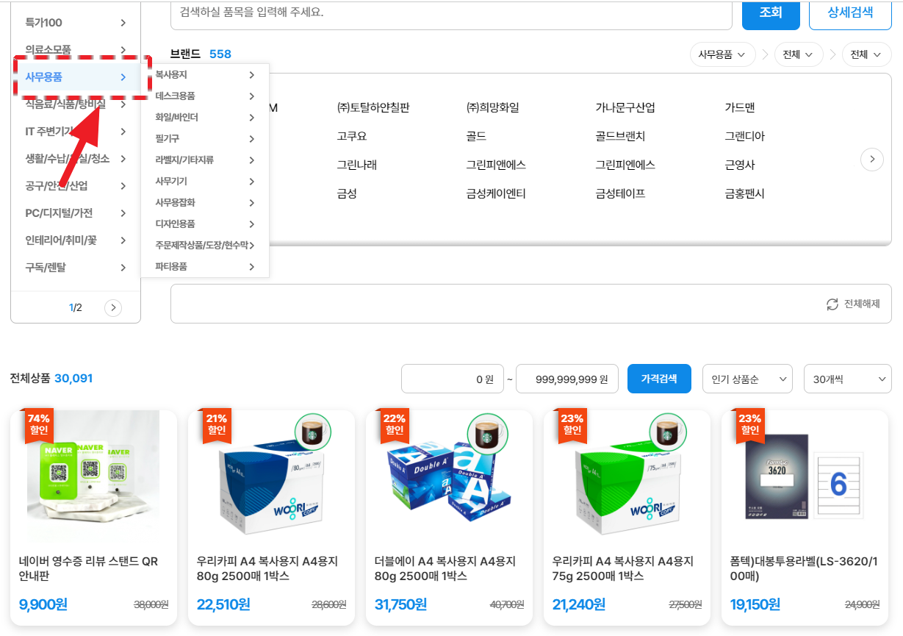Select the 골드브랜치 brand link
The image size is (903, 636).
[x=619, y=136]
